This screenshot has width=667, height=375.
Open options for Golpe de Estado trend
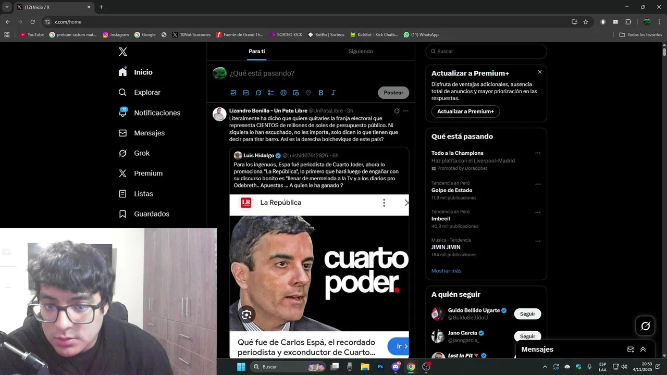[538, 184]
